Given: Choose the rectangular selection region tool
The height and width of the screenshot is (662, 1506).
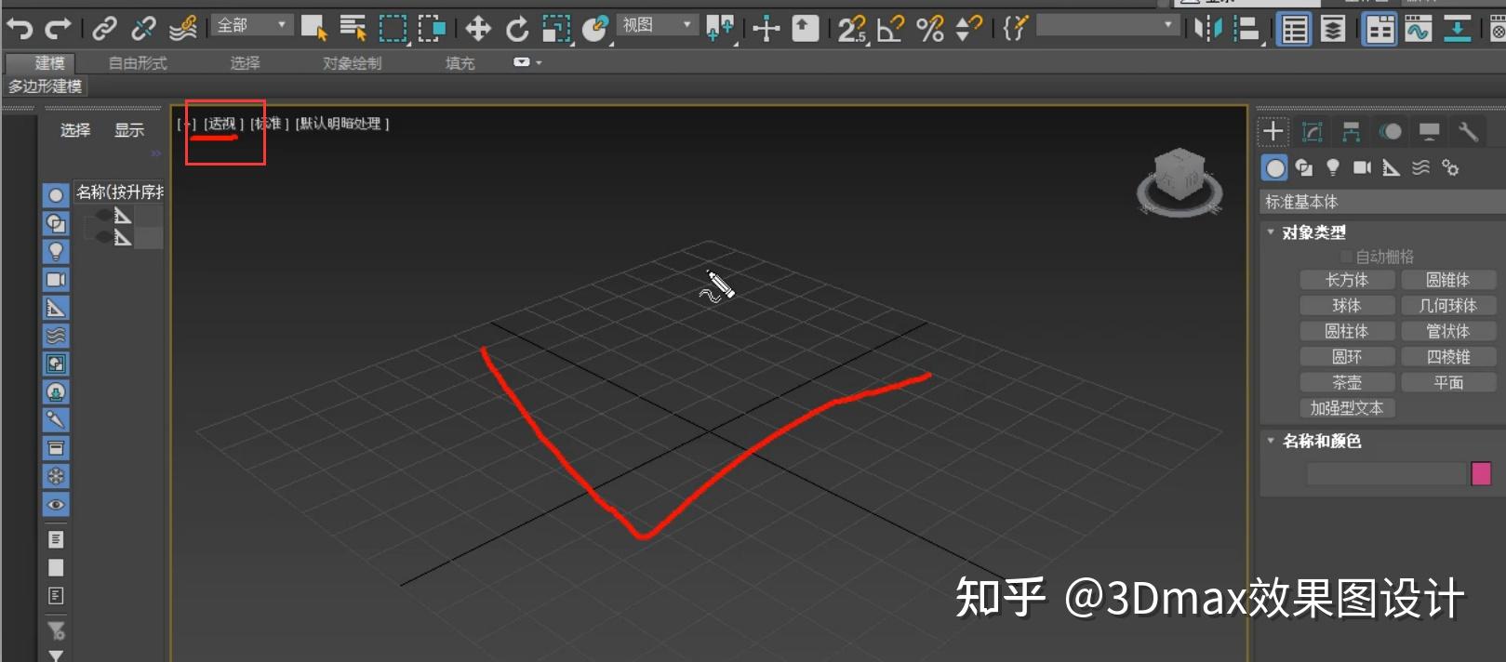Looking at the screenshot, I should 393,29.
